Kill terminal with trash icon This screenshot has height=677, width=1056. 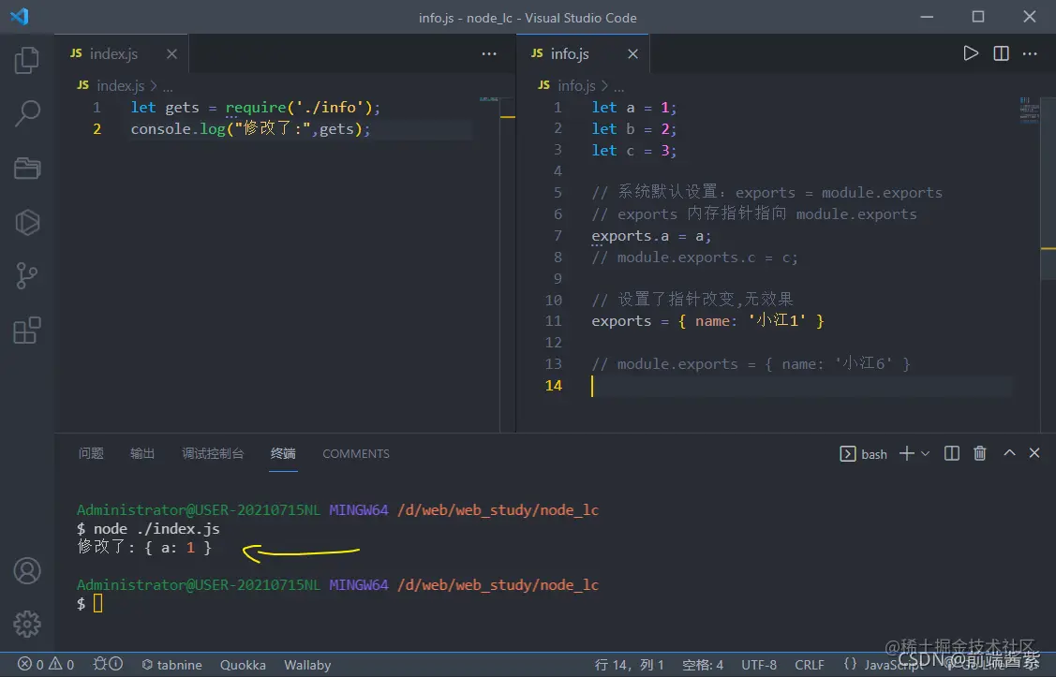point(980,453)
